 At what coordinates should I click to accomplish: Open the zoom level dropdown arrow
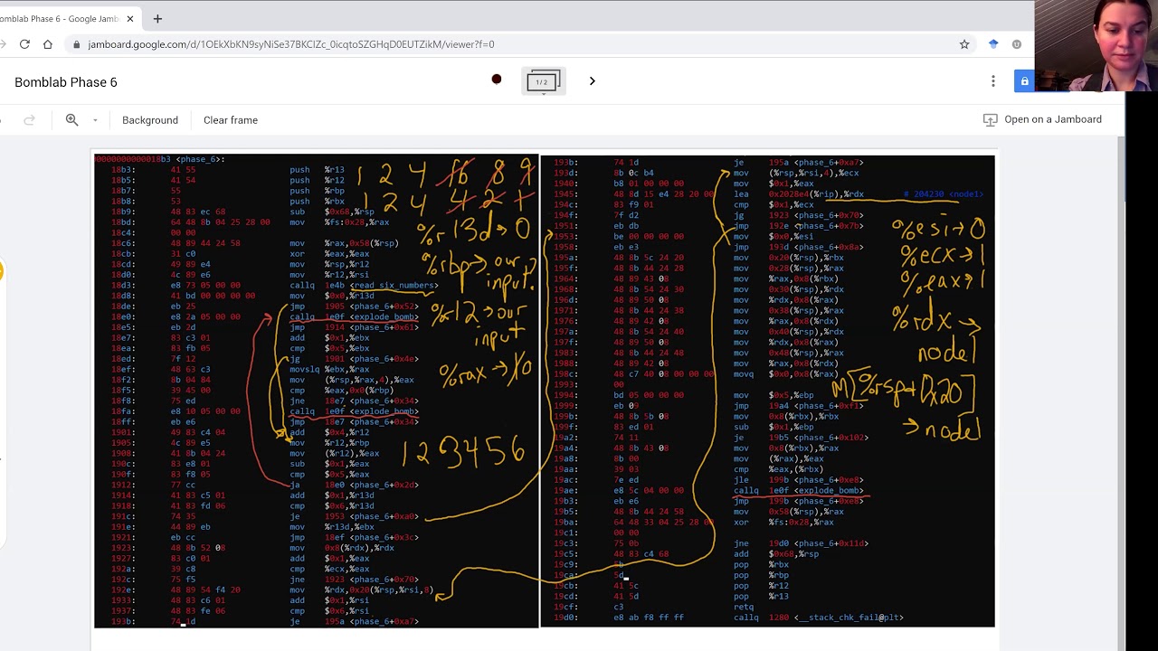pyautogui.click(x=95, y=120)
